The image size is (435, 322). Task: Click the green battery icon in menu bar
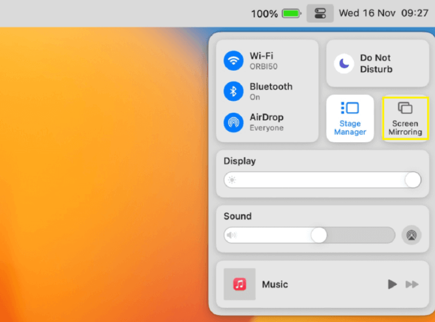[291, 13]
